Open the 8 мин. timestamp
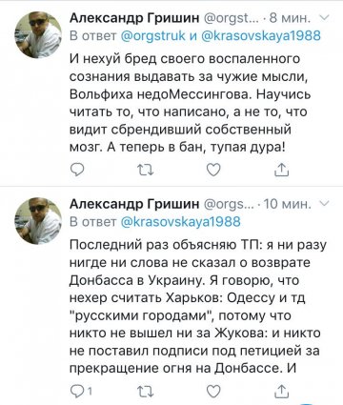Image resolution: width=343 pixels, height=405 pixels. [290, 18]
